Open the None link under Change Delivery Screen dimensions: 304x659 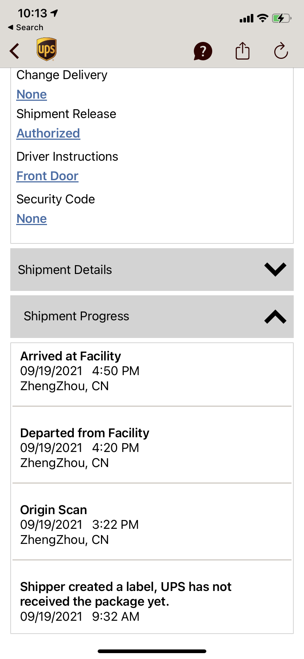click(x=32, y=95)
